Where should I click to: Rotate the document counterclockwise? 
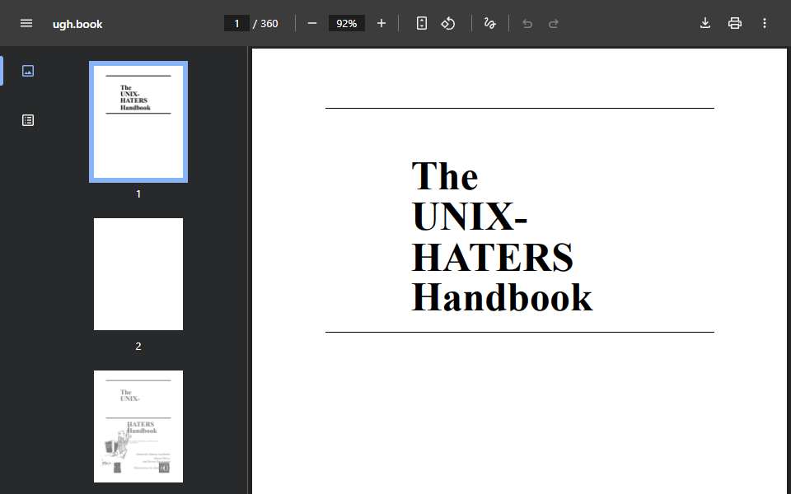[x=448, y=23]
